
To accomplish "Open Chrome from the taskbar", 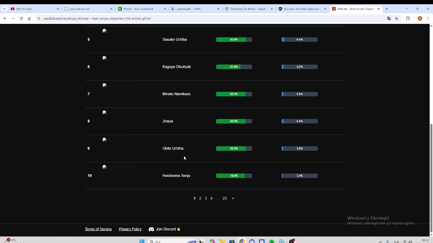I will point(242,241).
